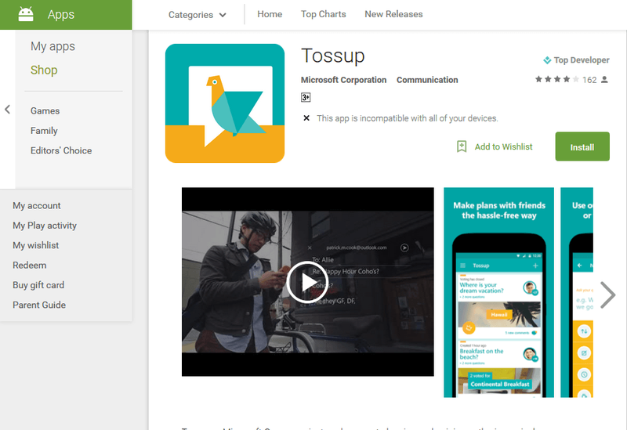Viewport: 627px width, 430px height.
Task: Click the Tossup app icon
Action: 225,103
